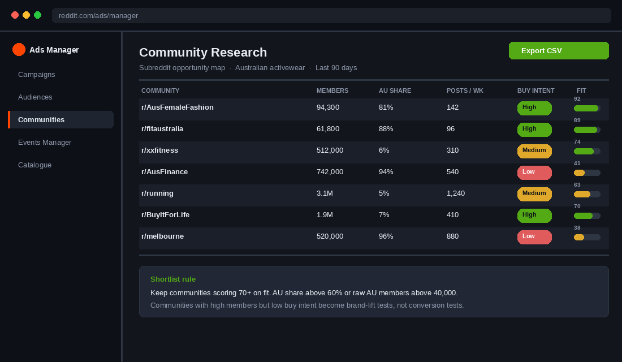Image resolution: width=622 pixels, height=362 pixels.
Task: Sort by the FIT column header
Action: pos(581,90)
